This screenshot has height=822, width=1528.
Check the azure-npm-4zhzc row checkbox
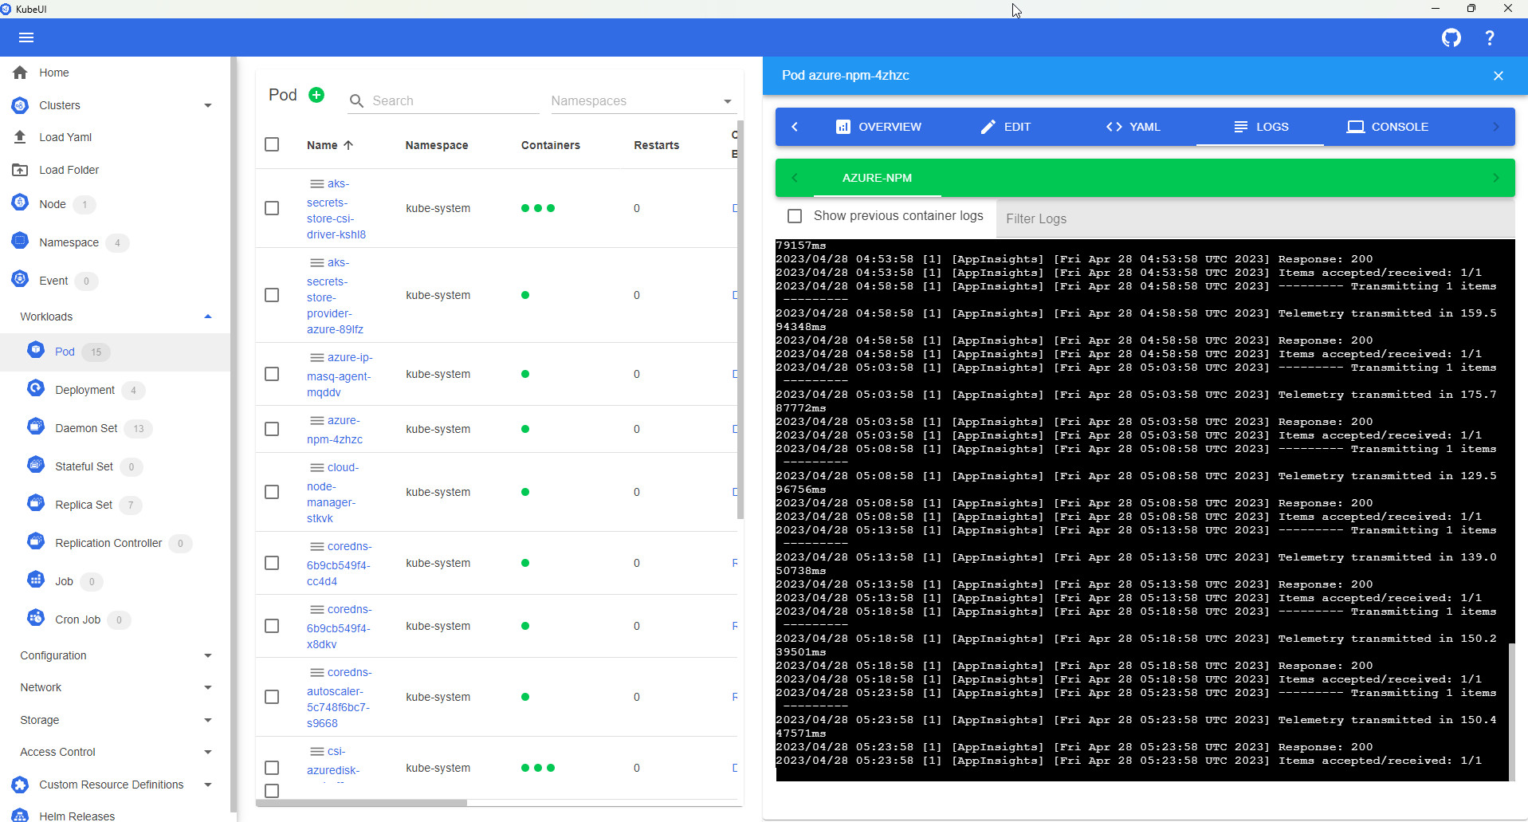tap(272, 429)
